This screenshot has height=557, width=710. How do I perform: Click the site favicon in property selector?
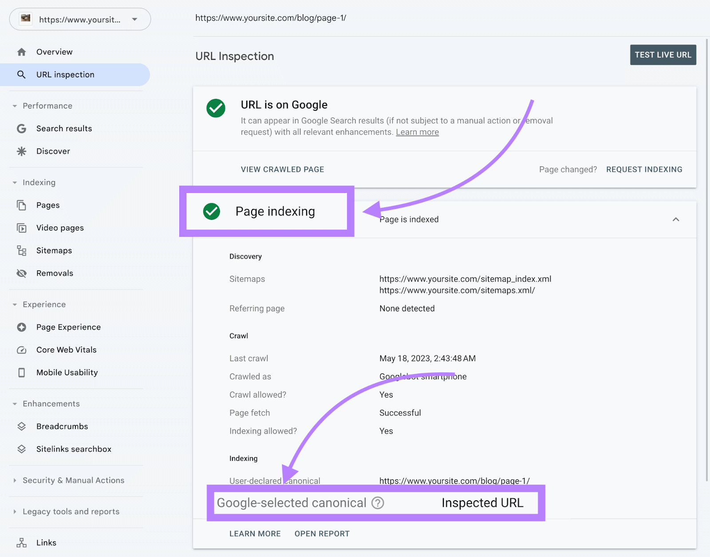click(x=26, y=19)
